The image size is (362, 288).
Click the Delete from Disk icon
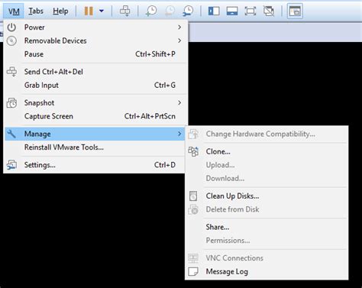[193, 209]
